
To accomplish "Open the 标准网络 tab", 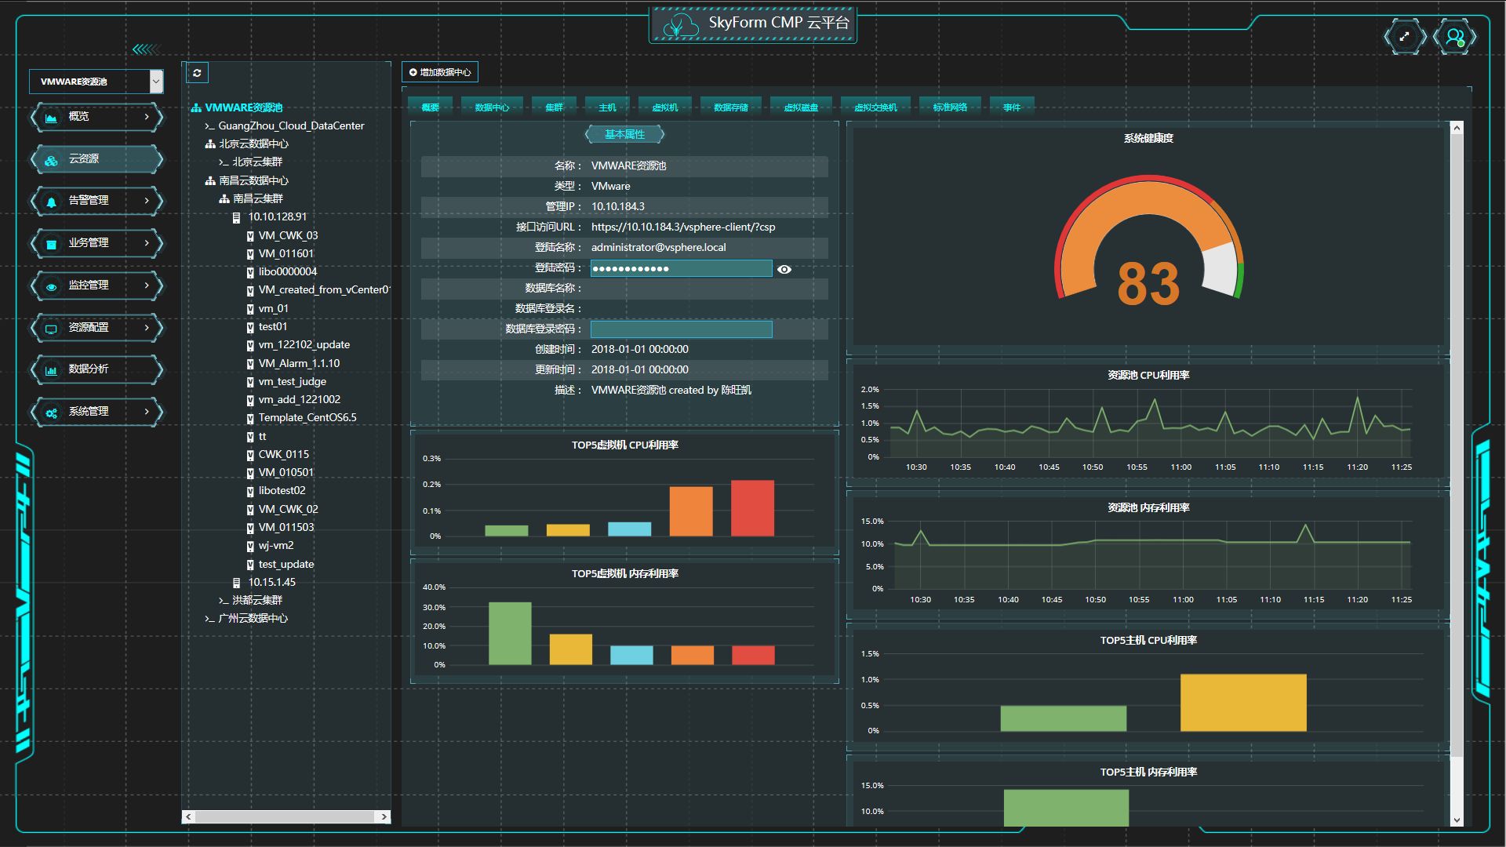I will 950,107.
